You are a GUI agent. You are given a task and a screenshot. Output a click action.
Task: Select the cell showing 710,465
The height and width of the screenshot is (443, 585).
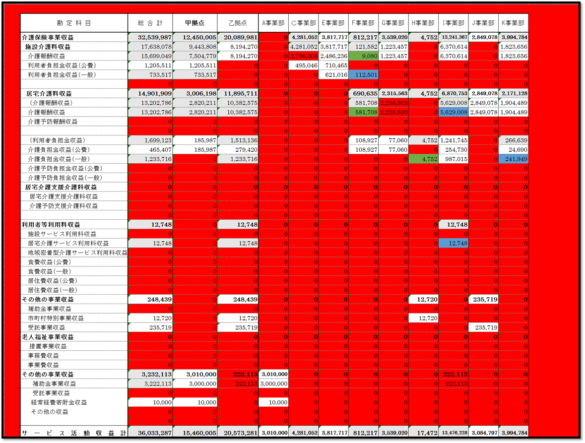pos(333,65)
